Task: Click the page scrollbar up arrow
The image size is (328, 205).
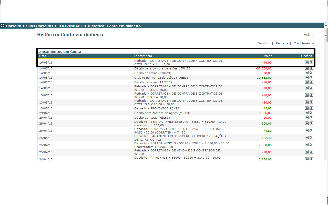Action: pyautogui.click(x=326, y=25)
